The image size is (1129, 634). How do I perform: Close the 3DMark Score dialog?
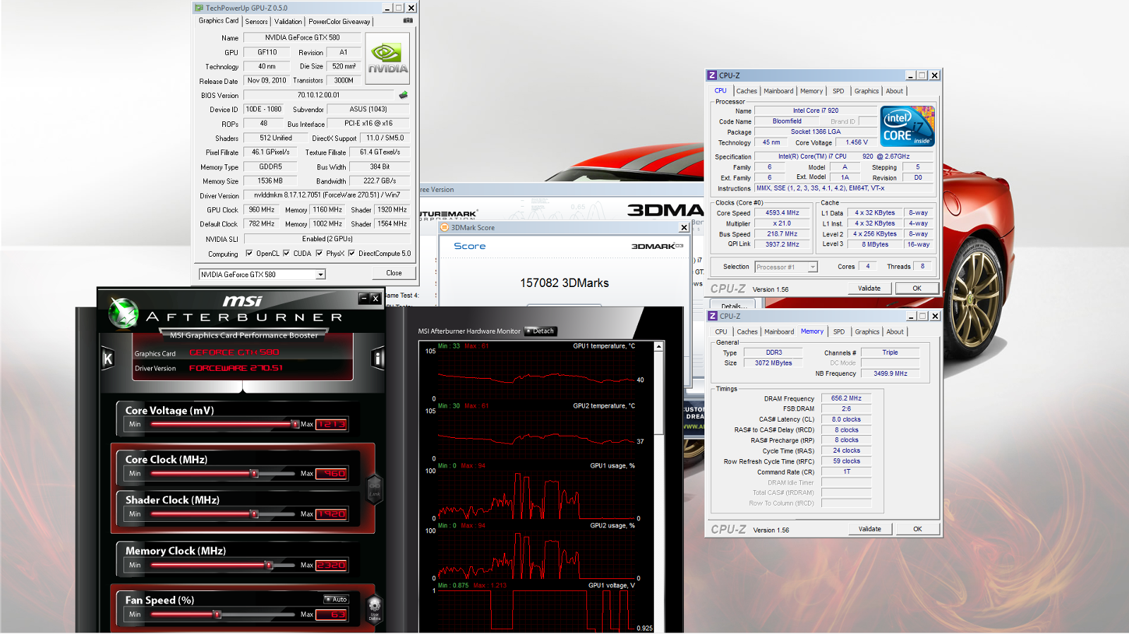pyautogui.click(x=684, y=228)
